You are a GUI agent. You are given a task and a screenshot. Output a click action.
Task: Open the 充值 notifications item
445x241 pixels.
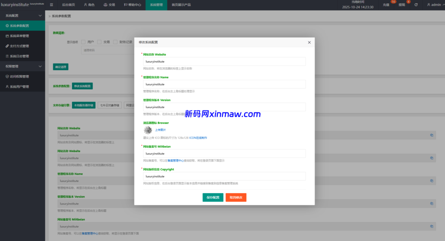coord(386,5)
